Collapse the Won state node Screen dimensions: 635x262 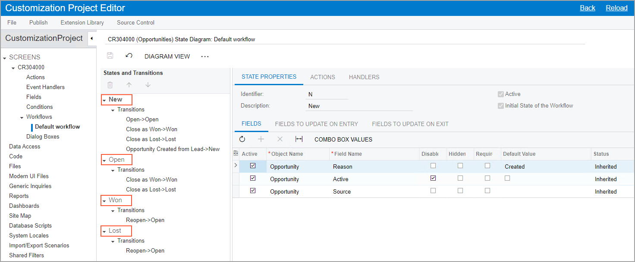click(104, 200)
